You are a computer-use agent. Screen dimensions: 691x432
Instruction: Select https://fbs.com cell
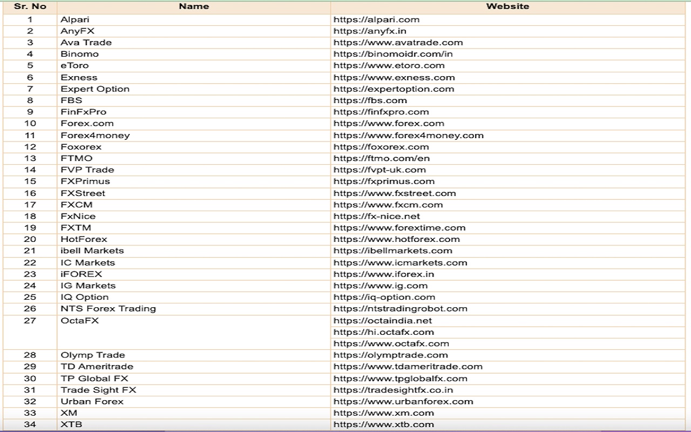pos(507,100)
